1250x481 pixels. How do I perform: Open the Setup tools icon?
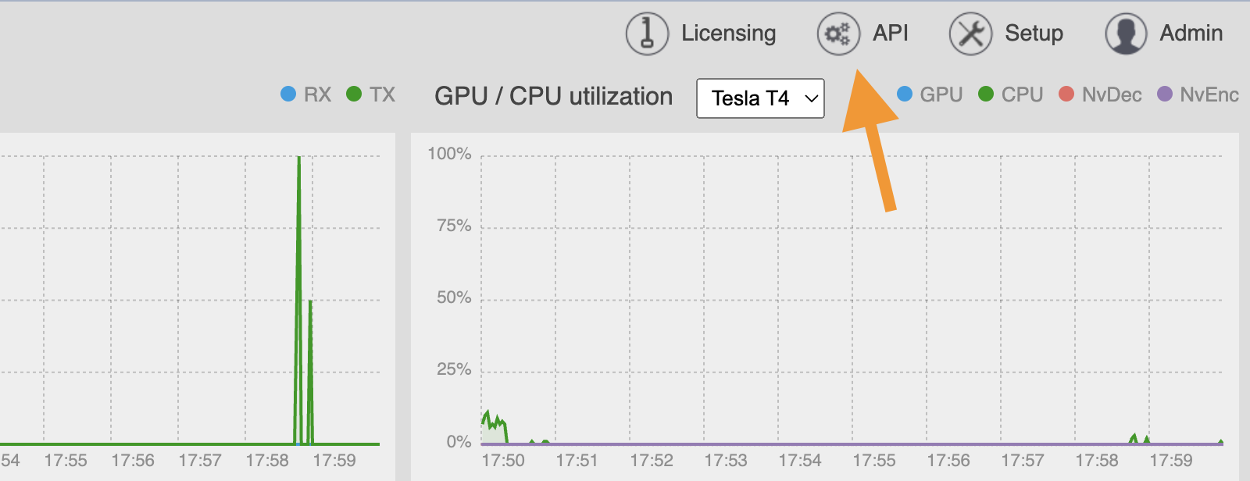click(970, 34)
